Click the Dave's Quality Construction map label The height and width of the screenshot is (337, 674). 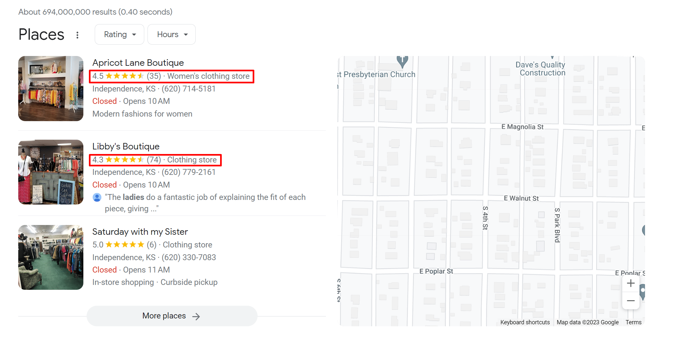(541, 69)
